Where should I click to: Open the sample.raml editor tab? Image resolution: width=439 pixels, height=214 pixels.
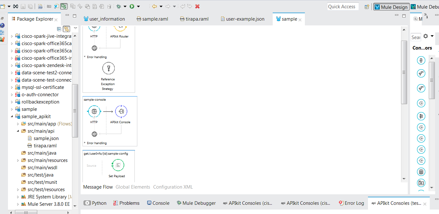152,19
